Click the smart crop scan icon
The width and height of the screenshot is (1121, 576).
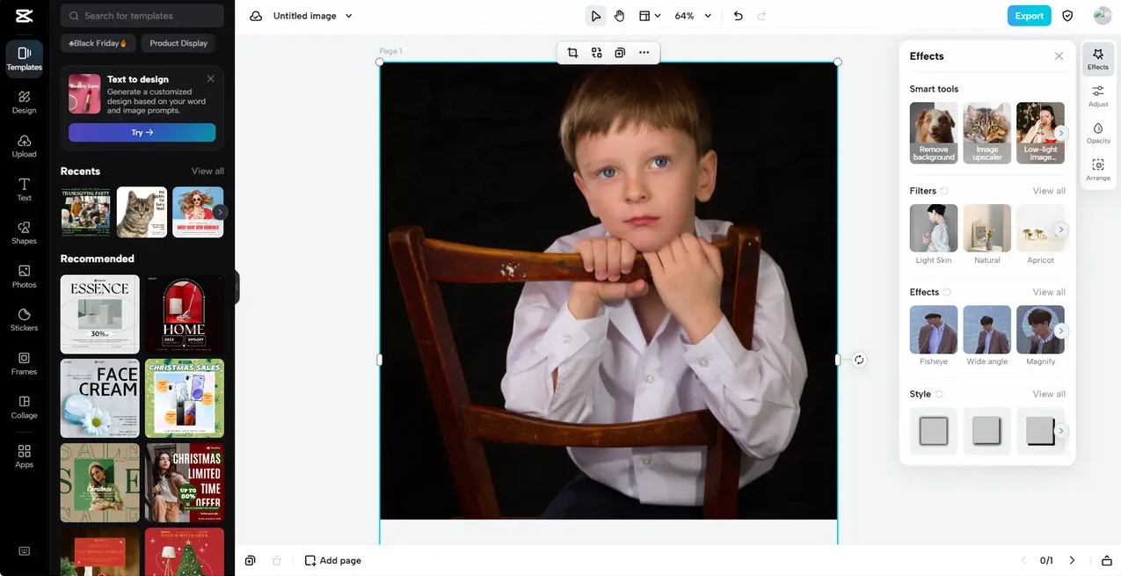tap(597, 53)
